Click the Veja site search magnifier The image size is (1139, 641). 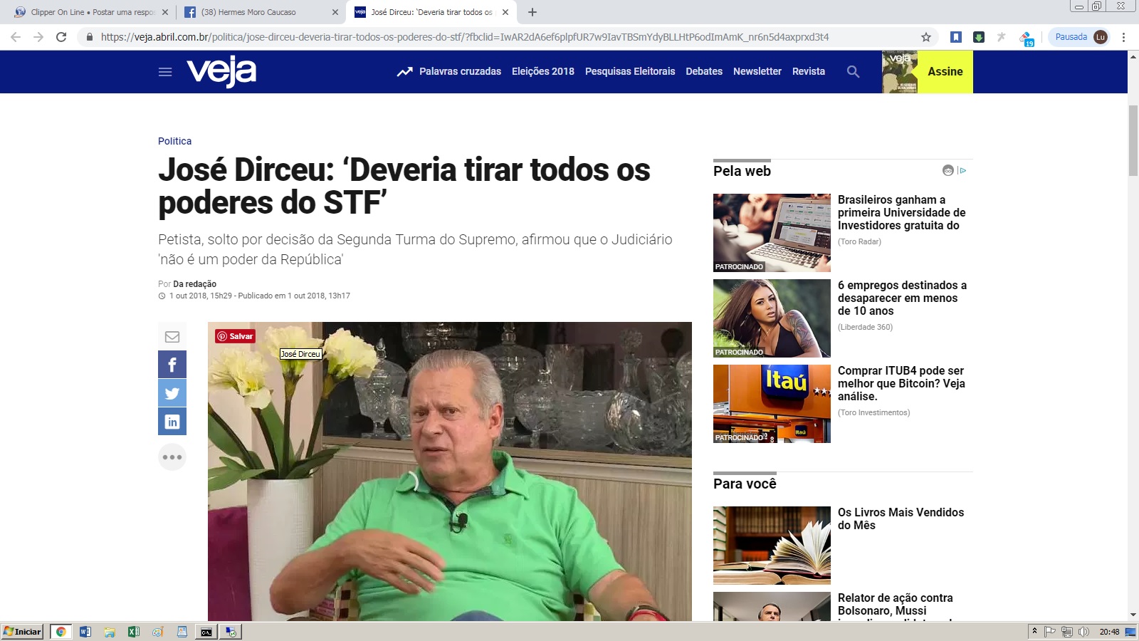pos(853,71)
